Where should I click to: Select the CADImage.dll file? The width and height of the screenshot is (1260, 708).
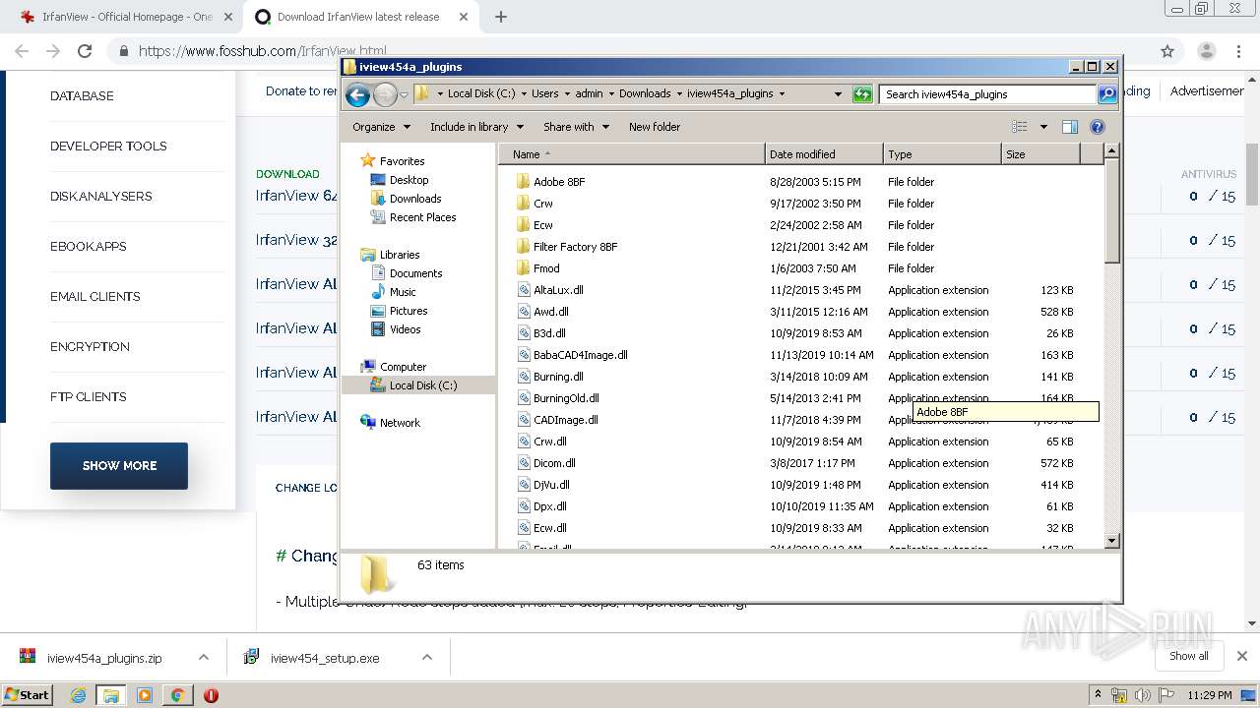pyautogui.click(x=565, y=420)
